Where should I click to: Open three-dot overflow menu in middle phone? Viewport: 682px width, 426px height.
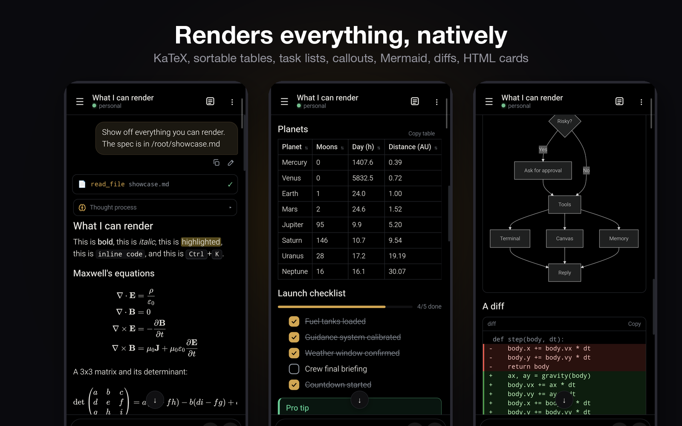(436, 102)
